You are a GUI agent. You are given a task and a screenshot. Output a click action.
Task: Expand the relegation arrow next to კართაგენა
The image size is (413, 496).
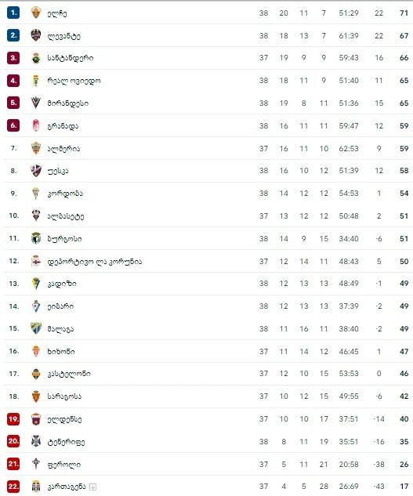92,487
